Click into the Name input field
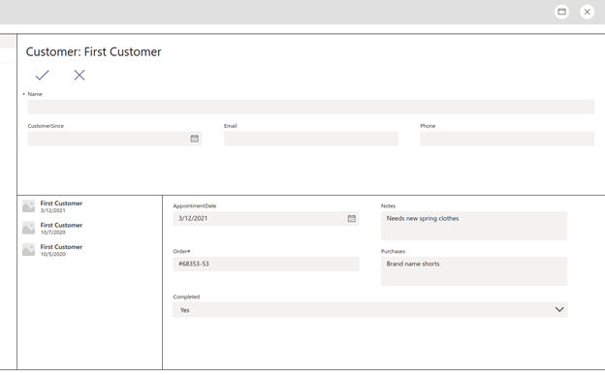 [x=311, y=107]
